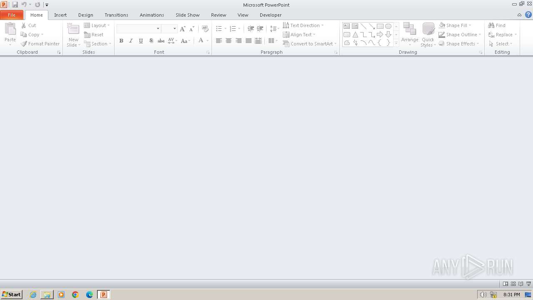533x300 pixels.
Task: Click the Numbering list icon
Action: 233,29
